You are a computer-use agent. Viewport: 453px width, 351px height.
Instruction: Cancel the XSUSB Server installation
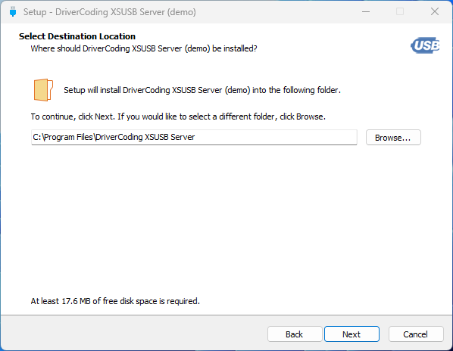point(416,334)
